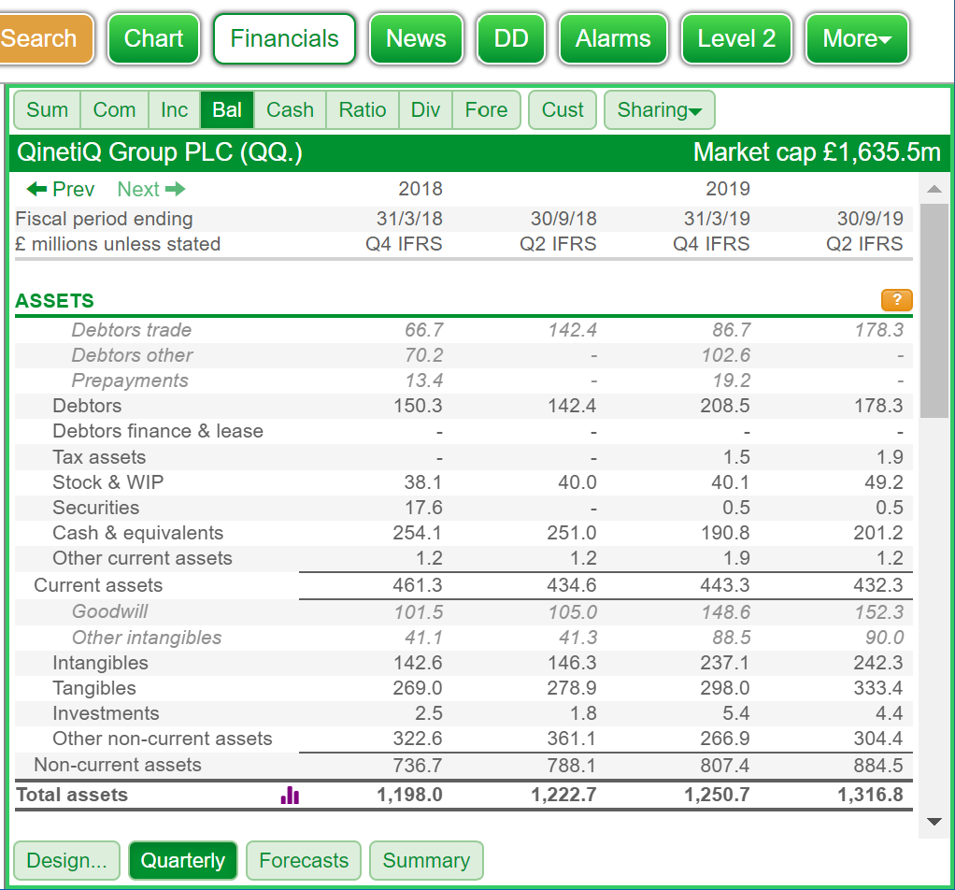
Task: Switch to Summary view
Action: (426, 860)
